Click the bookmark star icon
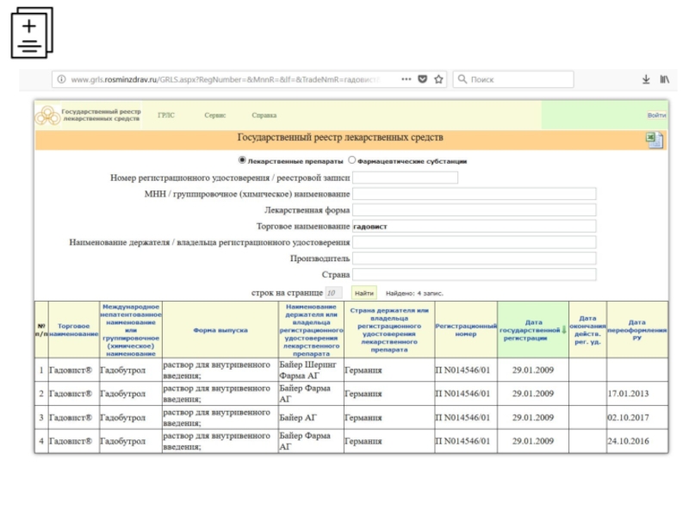The image size is (689, 517). coord(438,79)
